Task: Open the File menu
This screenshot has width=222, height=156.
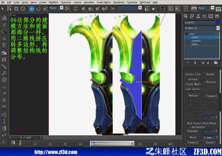Action: coord(3,3)
